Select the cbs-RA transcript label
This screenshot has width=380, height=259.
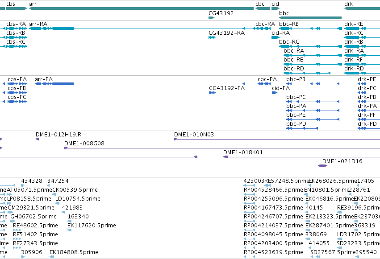point(16,24)
